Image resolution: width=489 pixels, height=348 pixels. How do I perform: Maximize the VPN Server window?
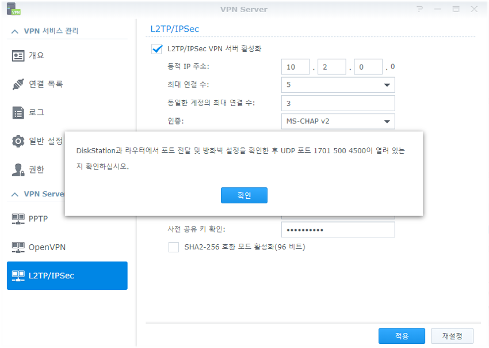pos(456,9)
